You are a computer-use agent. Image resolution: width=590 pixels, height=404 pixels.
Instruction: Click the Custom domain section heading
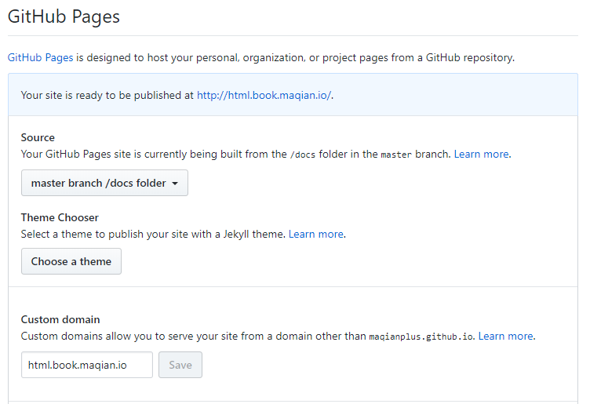tap(60, 319)
